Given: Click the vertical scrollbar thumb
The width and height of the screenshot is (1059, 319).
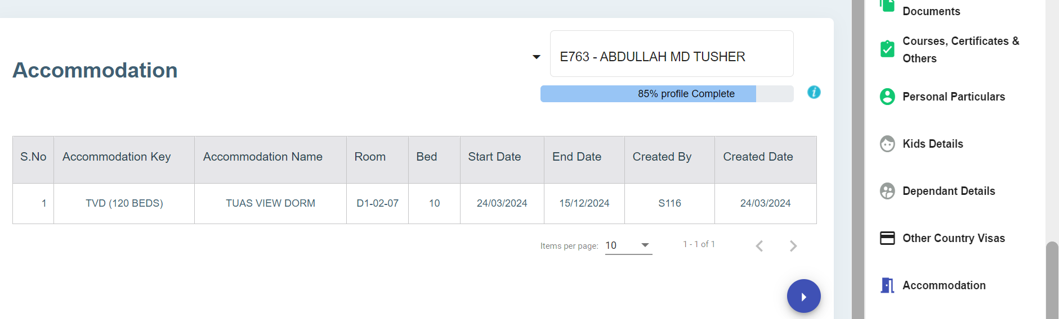Looking at the screenshot, I should pos(1052,280).
